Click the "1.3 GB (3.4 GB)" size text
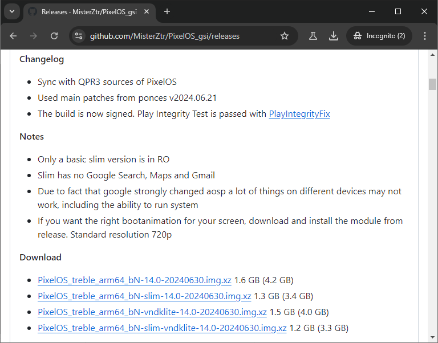Viewport: 438px width, 343px height. point(283,296)
